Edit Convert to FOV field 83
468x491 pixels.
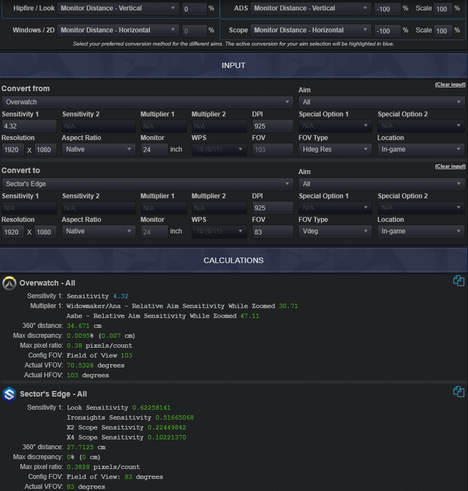tap(272, 232)
